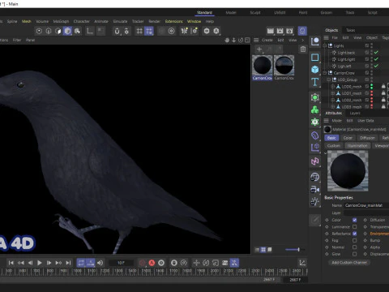Expand the LOD1_mesh node
Image resolution: width=389 pixels, height=292 pixels.
click(x=333, y=93)
